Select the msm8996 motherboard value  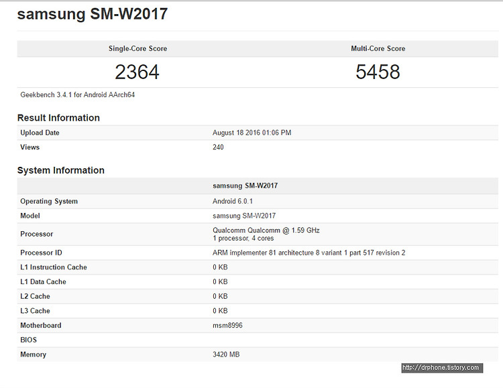click(227, 326)
